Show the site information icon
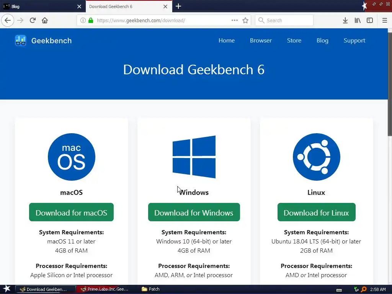Viewport: 392px width, 294px height. point(83,20)
